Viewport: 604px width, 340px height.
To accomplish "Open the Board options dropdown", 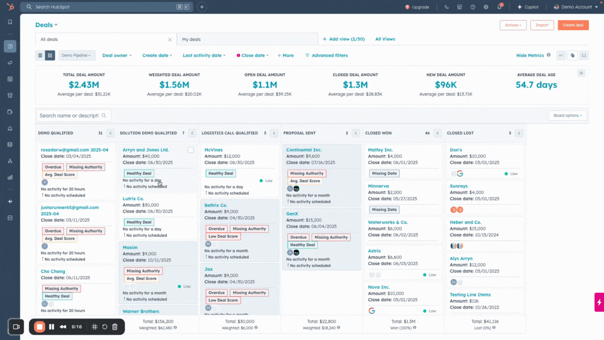I will 568,115.
